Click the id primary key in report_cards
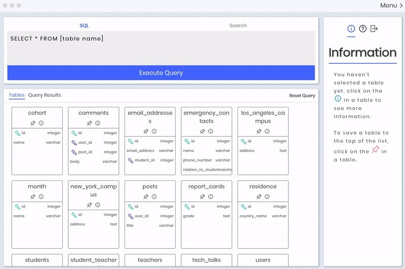Viewport: 405px width, 269px height. [207, 207]
